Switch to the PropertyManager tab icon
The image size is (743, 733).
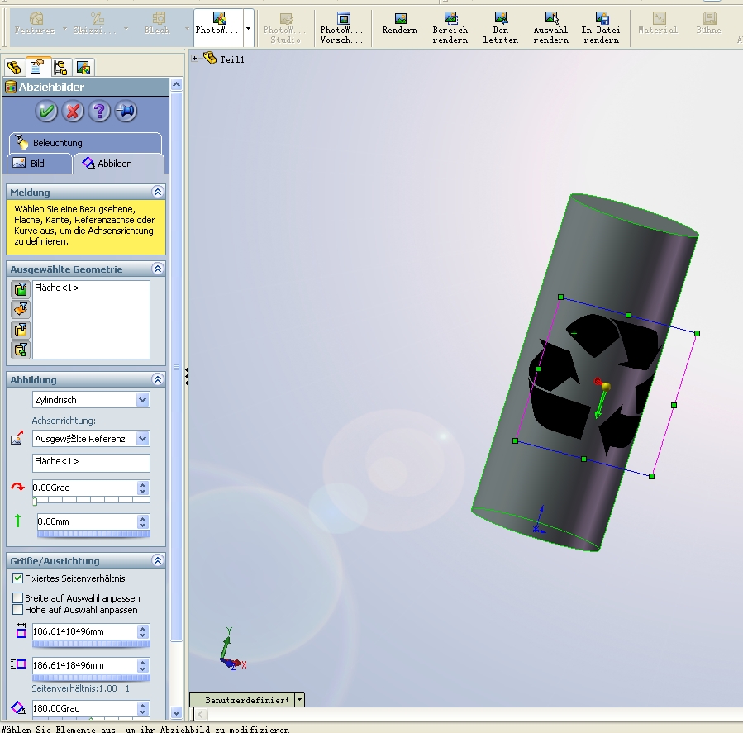click(37, 67)
